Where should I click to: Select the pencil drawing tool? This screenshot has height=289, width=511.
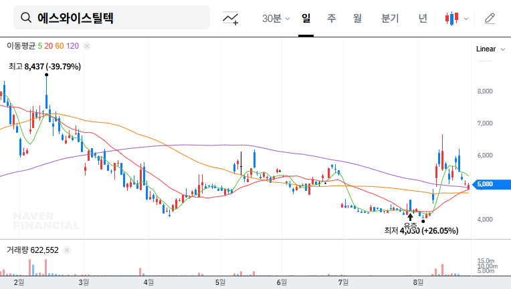pyautogui.click(x=490, y=18)
